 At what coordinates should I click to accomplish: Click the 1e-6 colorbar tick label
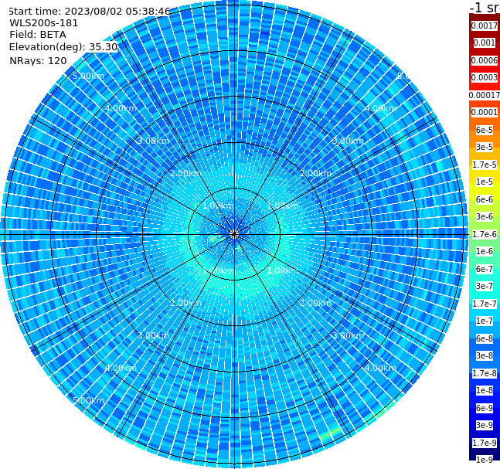[485, 251]
